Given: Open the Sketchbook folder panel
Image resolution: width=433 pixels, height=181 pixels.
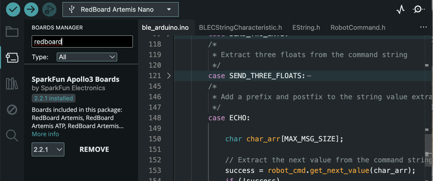Looking at the screenshot, I should (12, 32).
